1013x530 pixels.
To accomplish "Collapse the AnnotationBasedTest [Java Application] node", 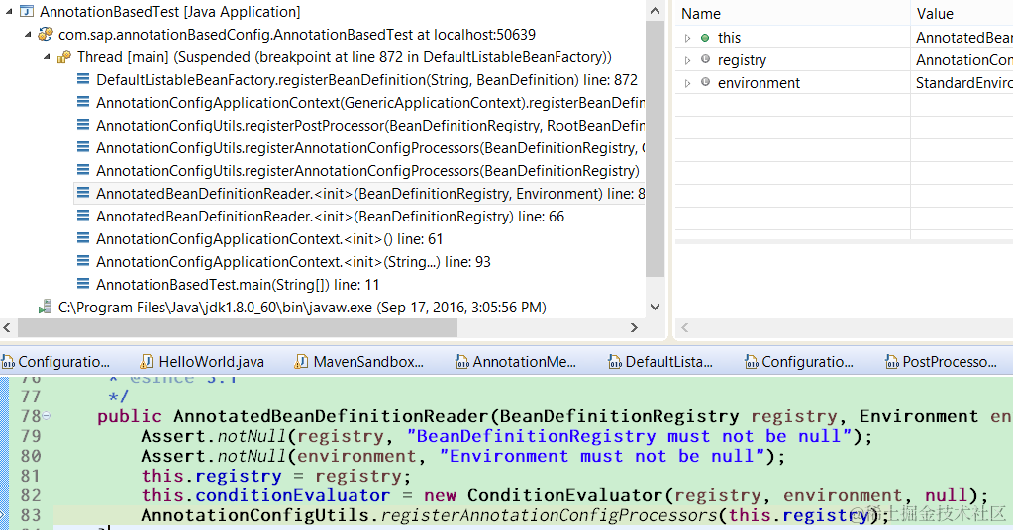I will 9,12.
